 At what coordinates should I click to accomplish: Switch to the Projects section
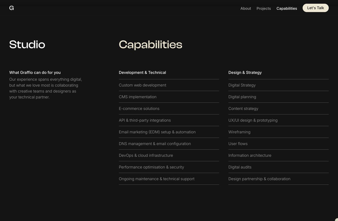tap(263, 8)
